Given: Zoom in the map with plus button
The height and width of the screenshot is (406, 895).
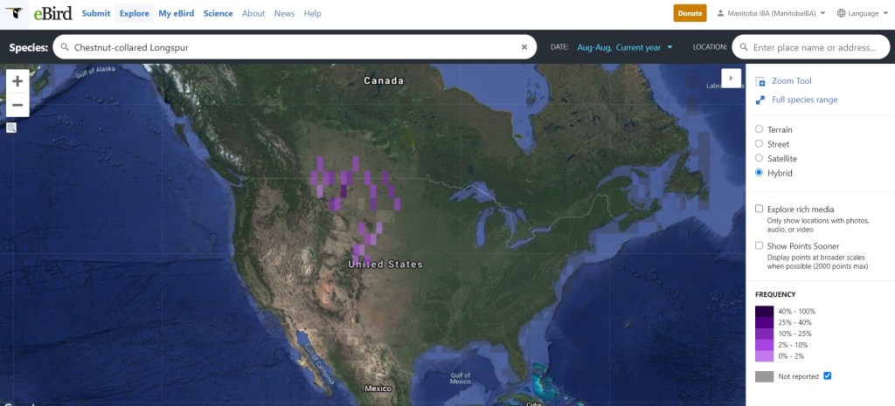Looking at the screenshot, I should [x=17, y=81].
